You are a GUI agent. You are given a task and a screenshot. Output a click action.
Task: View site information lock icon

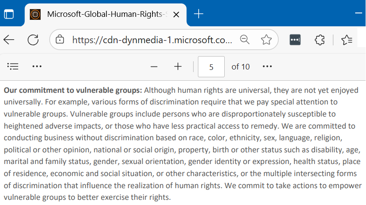60,39
